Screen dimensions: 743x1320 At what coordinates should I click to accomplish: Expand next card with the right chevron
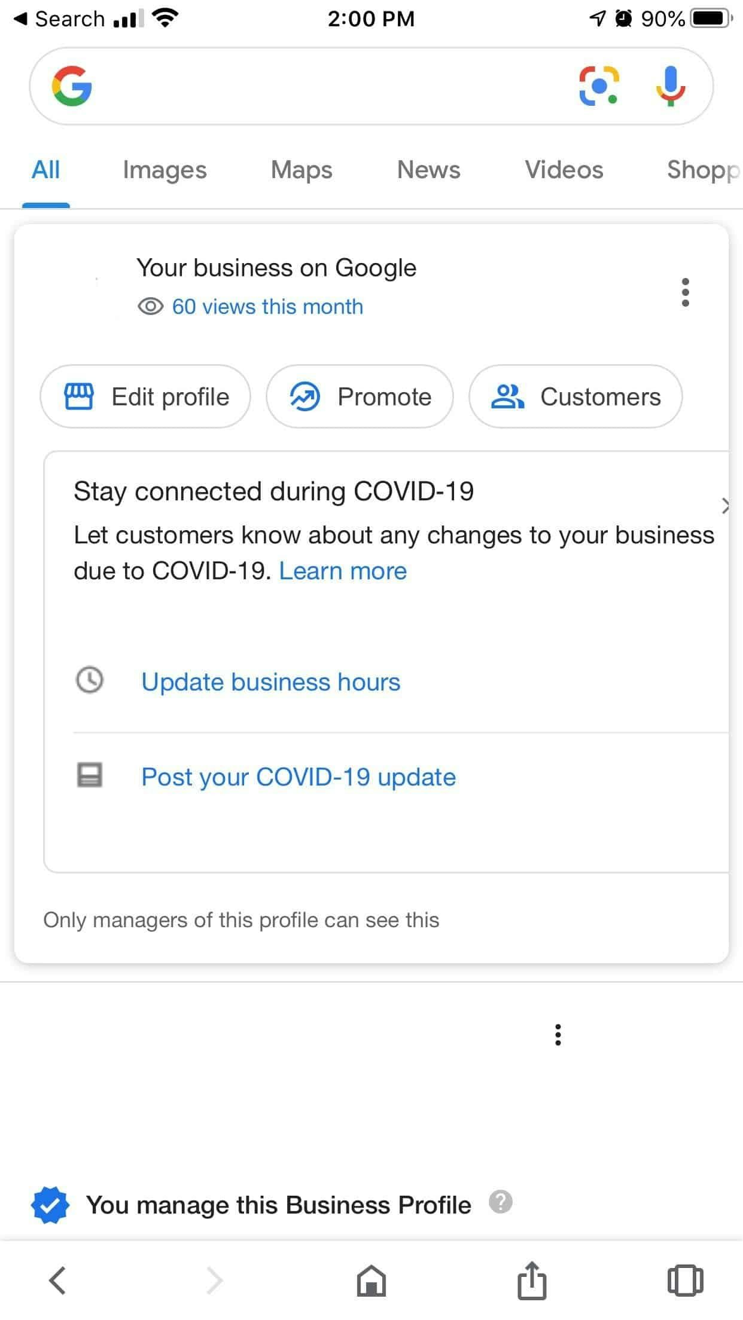(x=724, y=506)
